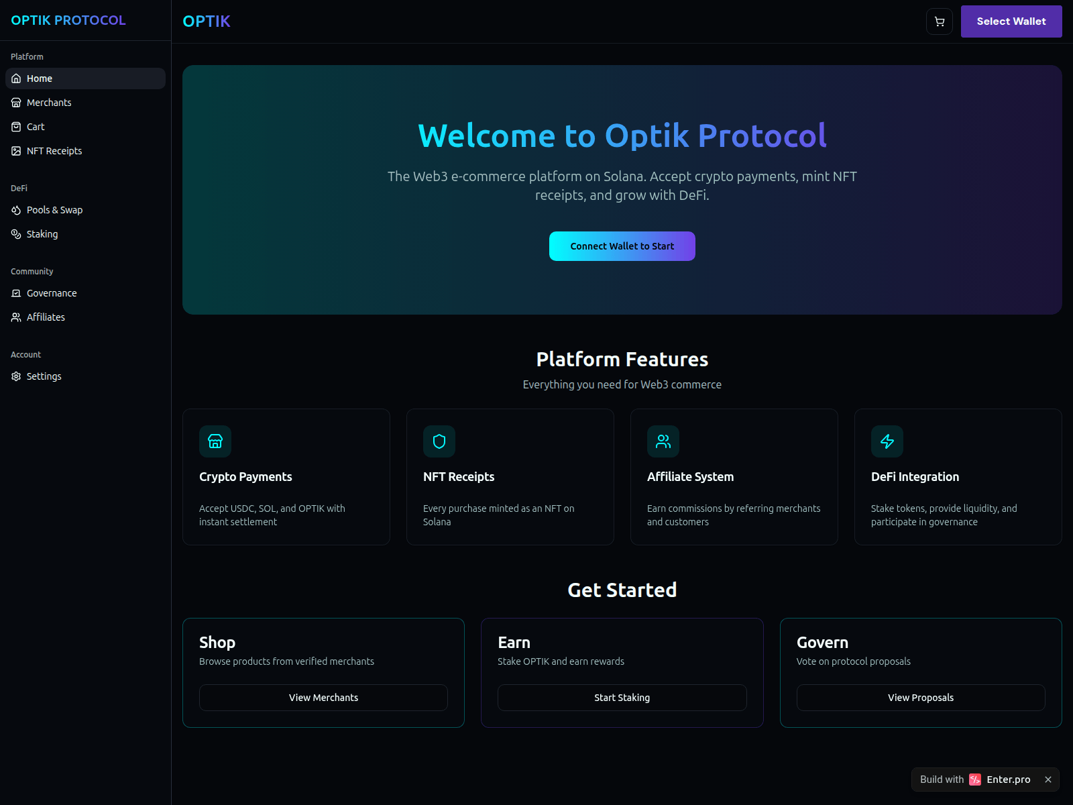Open the shopping cart icon in header
This screenshot has height=805, width=1073.
pyautogui.click(x=940, y=21)
